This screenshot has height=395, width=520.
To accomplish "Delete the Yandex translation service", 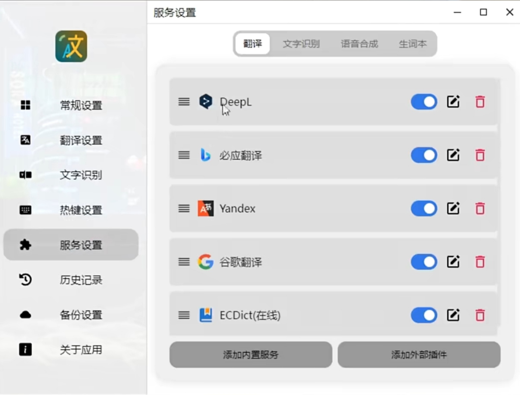I will (x=480, y=208).
